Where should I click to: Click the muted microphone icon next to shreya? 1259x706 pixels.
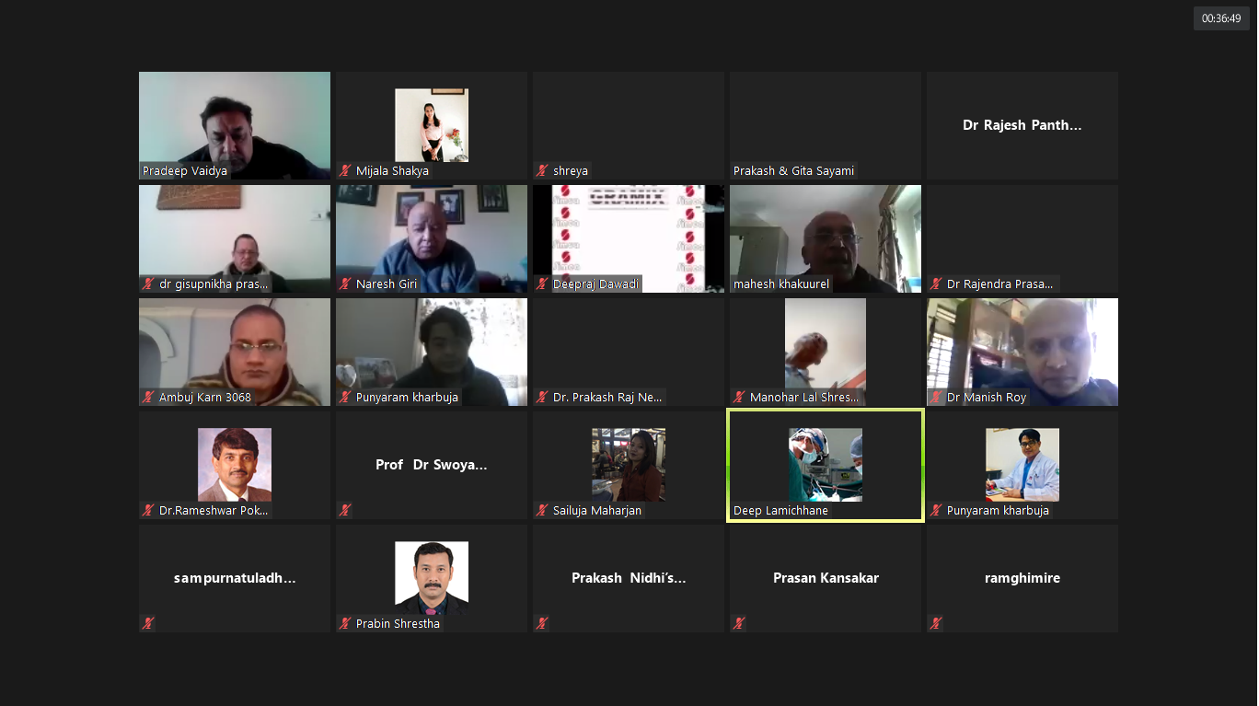(543, 171)
